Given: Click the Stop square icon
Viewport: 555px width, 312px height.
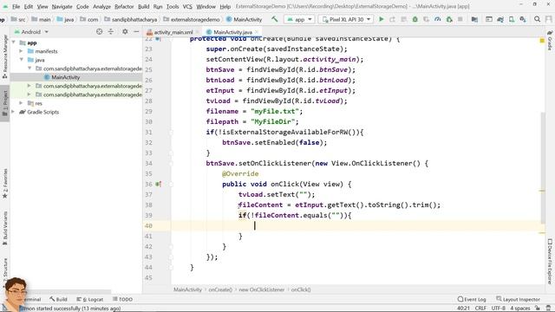Looking at the screenshot, I should coord(460,19).
